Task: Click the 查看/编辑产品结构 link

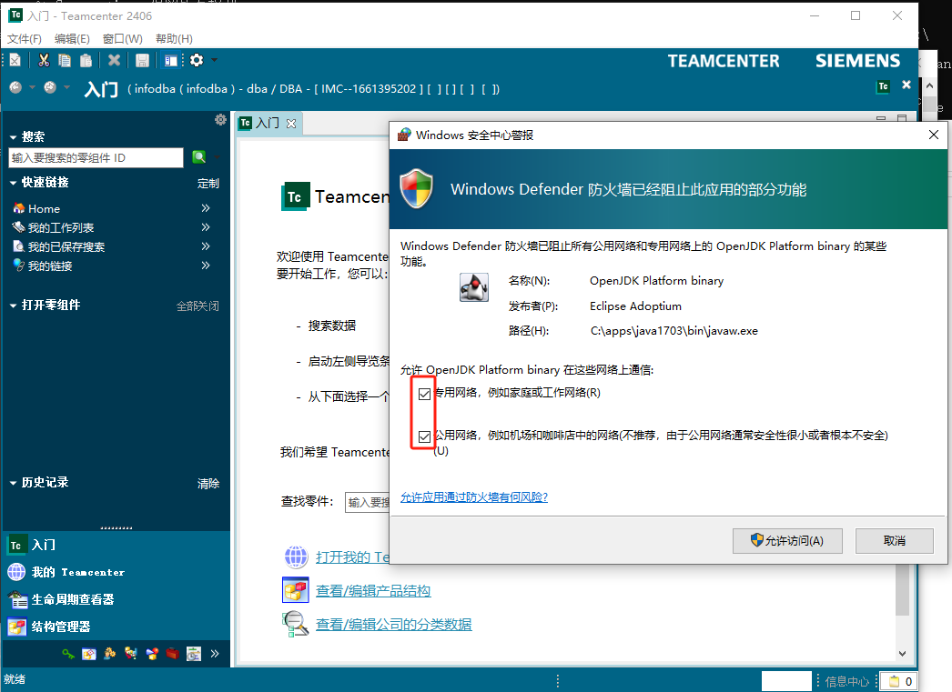Action: click(x=373, y=591)
